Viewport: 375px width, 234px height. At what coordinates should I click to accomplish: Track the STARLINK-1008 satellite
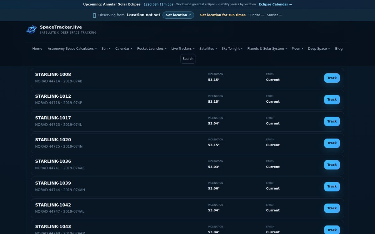point(332,78)
